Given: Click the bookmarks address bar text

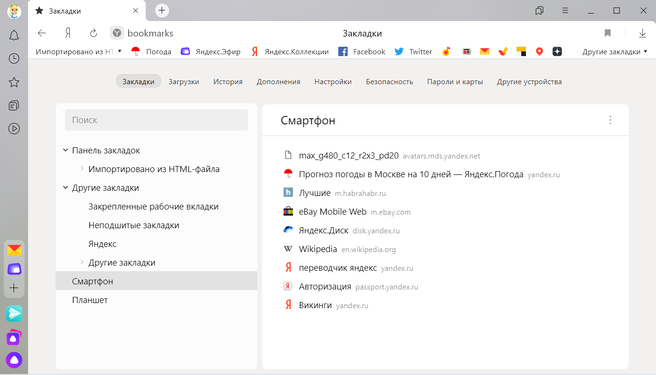Looking at the screenshot, I should [x=151, y=33].
